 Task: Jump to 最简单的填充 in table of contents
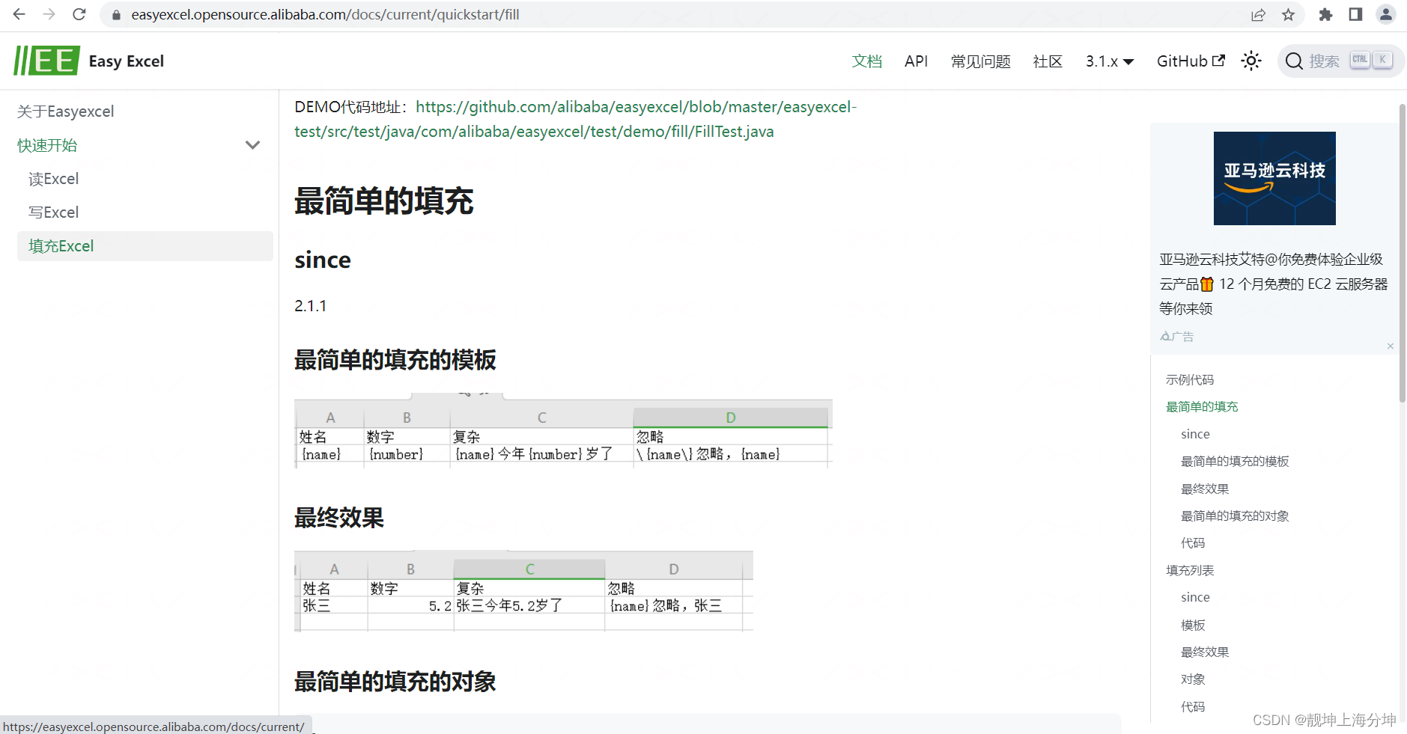tap(1202, 407)
